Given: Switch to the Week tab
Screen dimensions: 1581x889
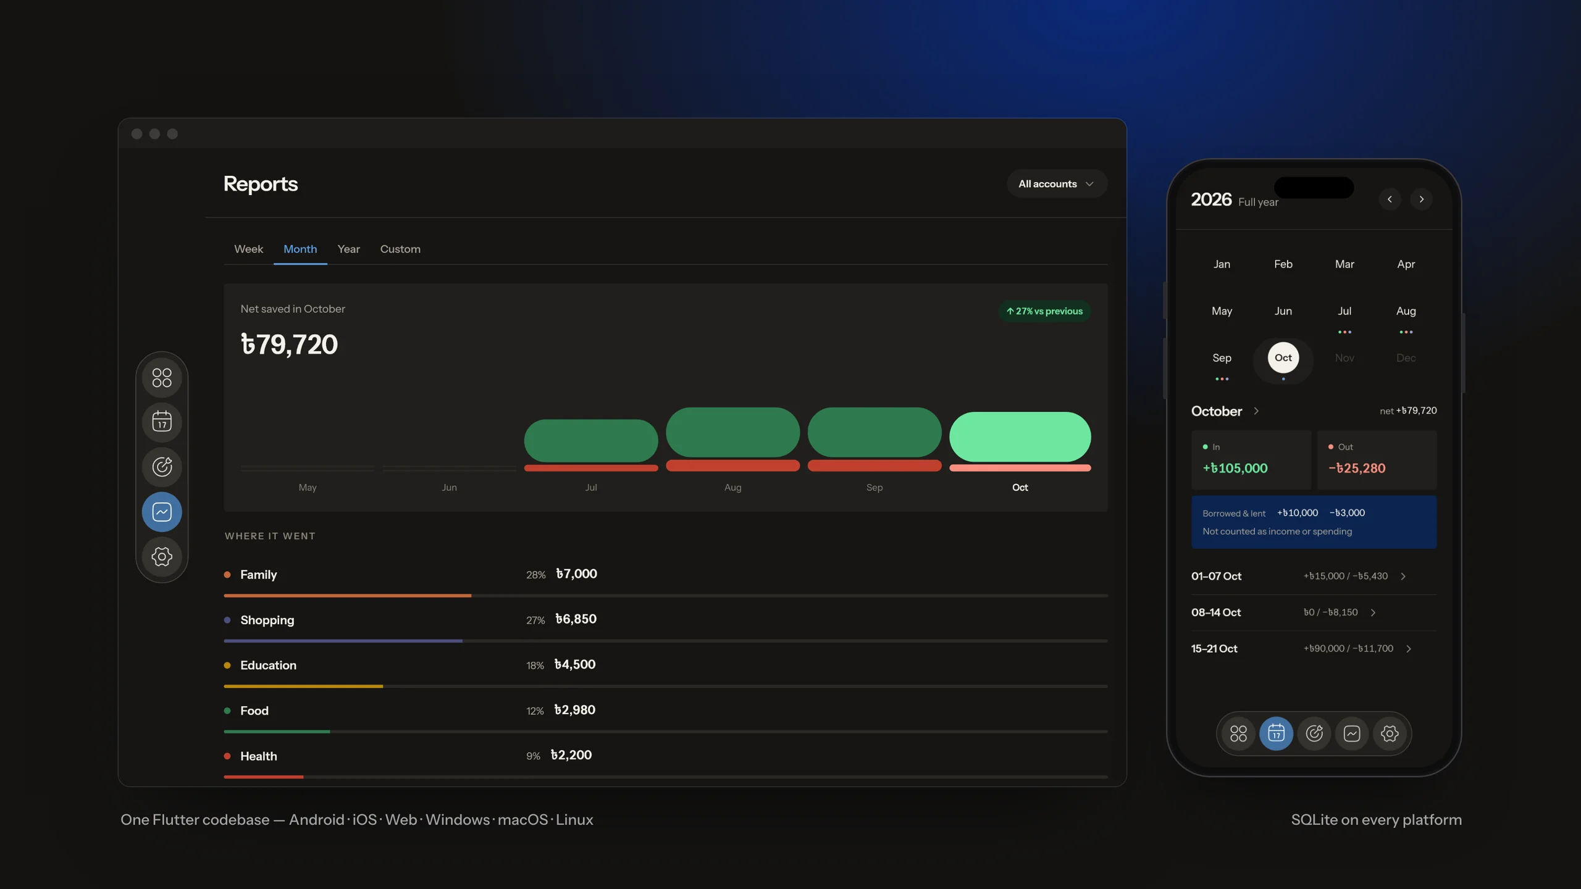Looking at the screenshot, I should tap(248, 249).
